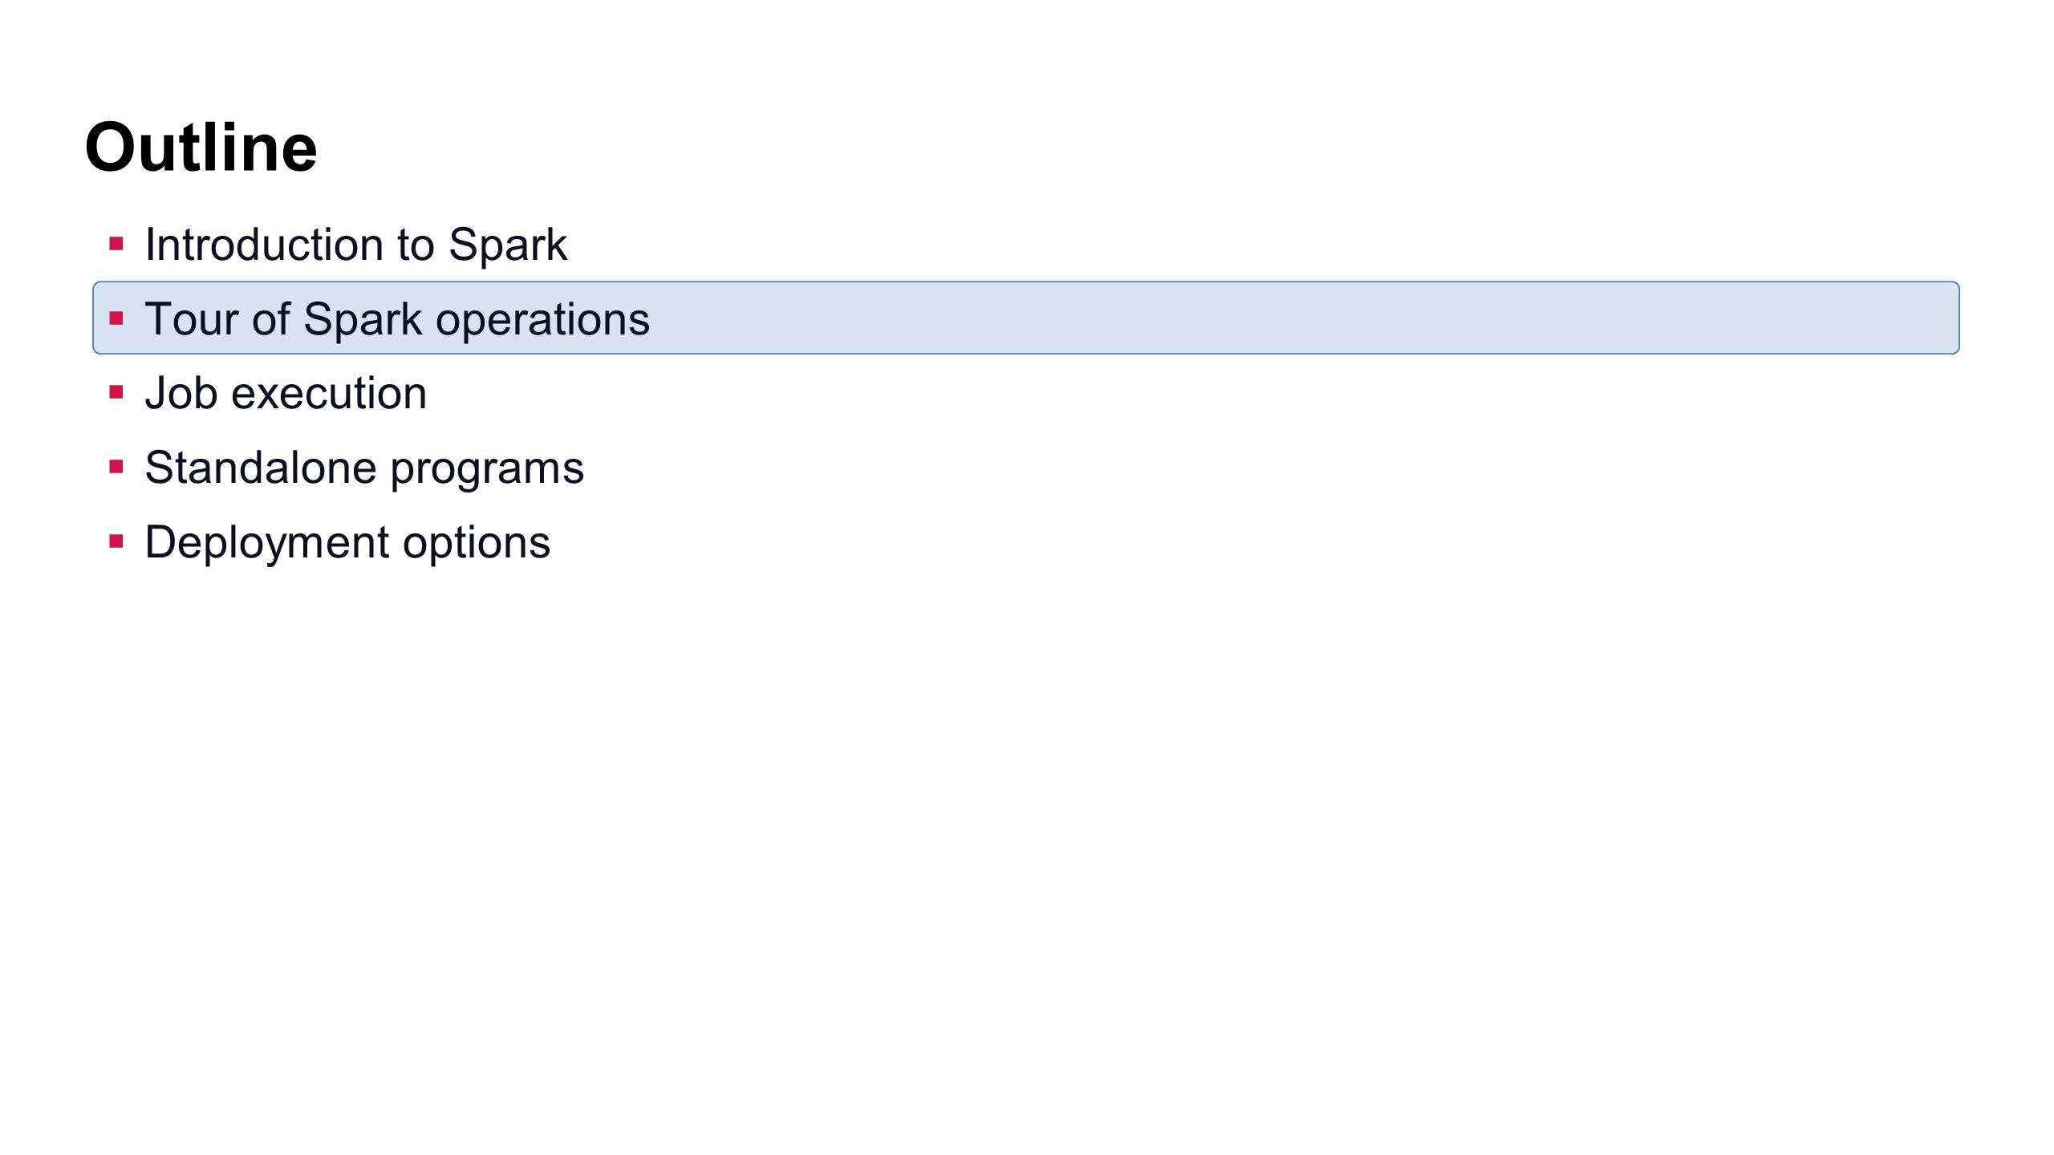
Task: Click the "Outline" slide title
Action: tap(201, 148)
